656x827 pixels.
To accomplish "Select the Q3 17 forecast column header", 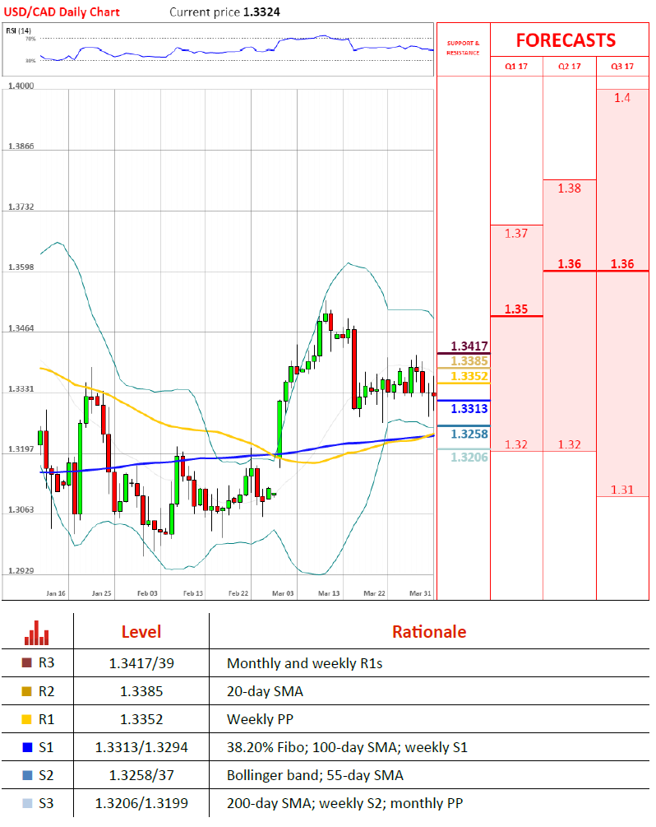I will pyautogui.click(x=622, y=67).
